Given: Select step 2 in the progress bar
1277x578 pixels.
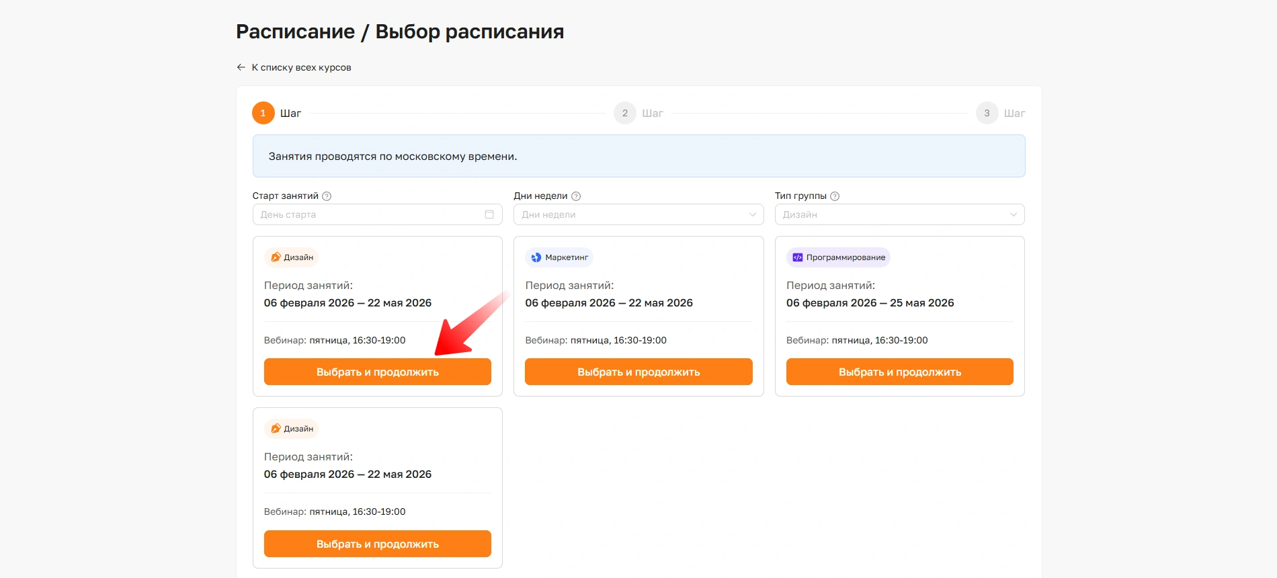Looking at the screenshot, I should pyautogui.click(x=625, y=113).
